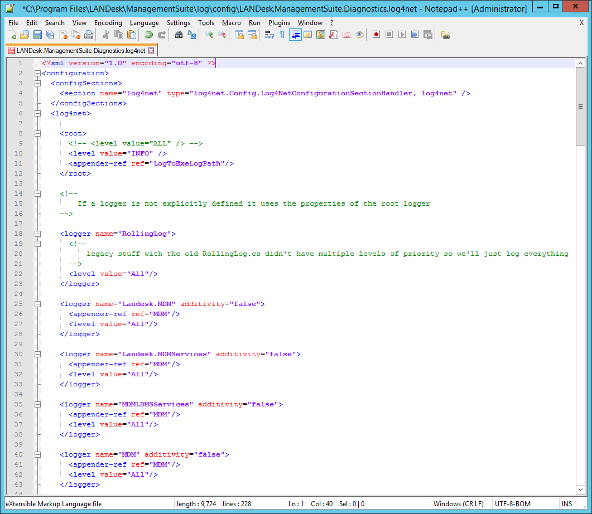Click the Cut toolbar icon
The image size is (592, 514).
(106, 35)
